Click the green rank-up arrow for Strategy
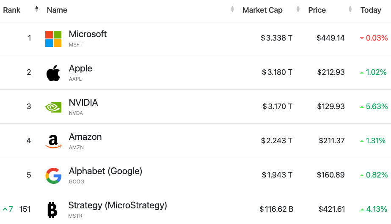 pyautogui.click(x=5, y=209)
